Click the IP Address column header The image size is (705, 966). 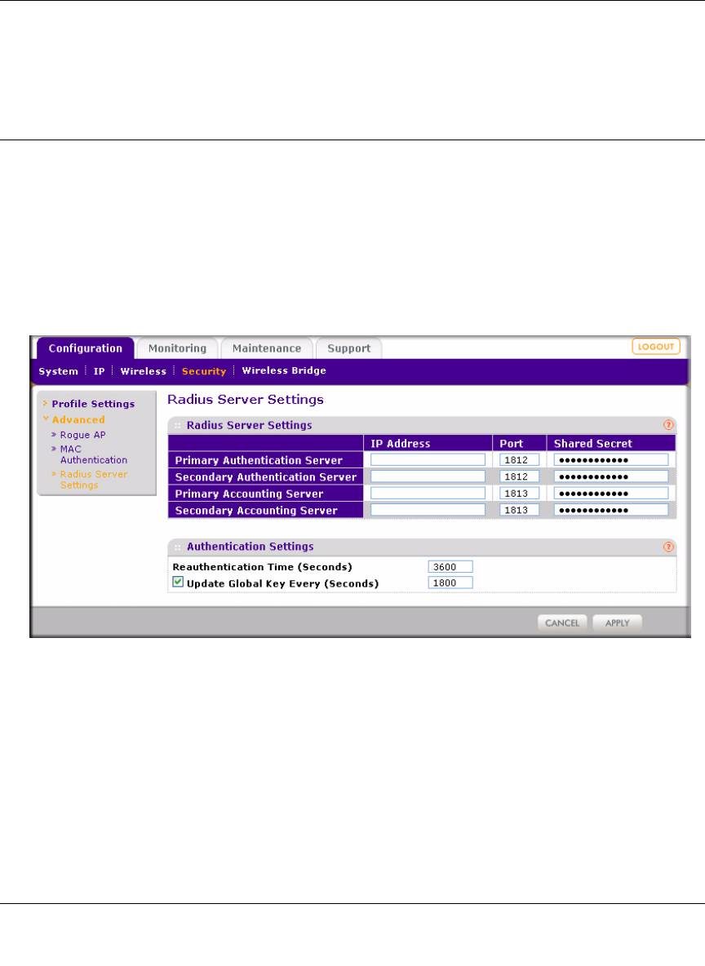401,444
